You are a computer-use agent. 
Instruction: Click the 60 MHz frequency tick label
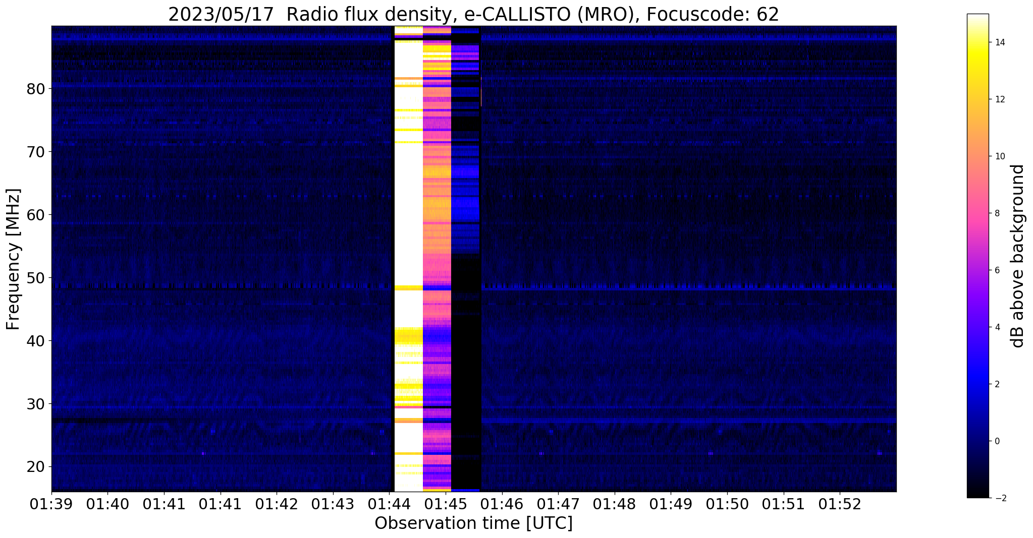coord(36,215)
